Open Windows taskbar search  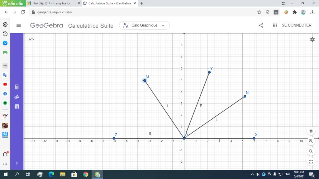pyautogui.click(x=17, y=174)
